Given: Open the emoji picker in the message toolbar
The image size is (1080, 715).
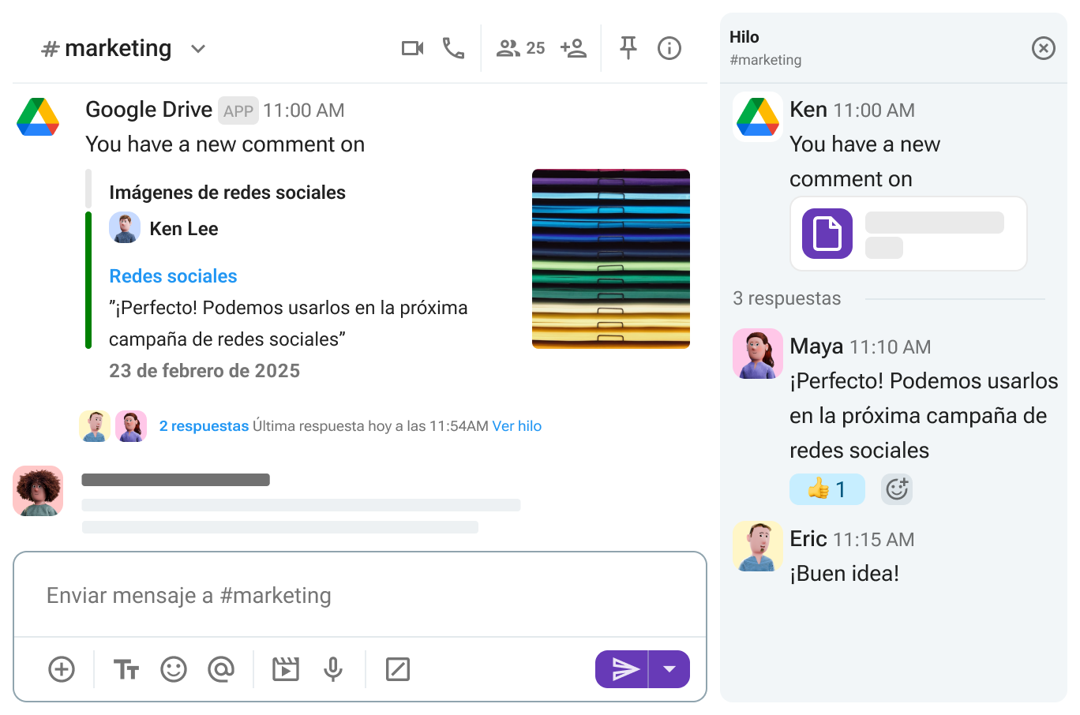Looking at the screenshot, I should tap(174, 668).
